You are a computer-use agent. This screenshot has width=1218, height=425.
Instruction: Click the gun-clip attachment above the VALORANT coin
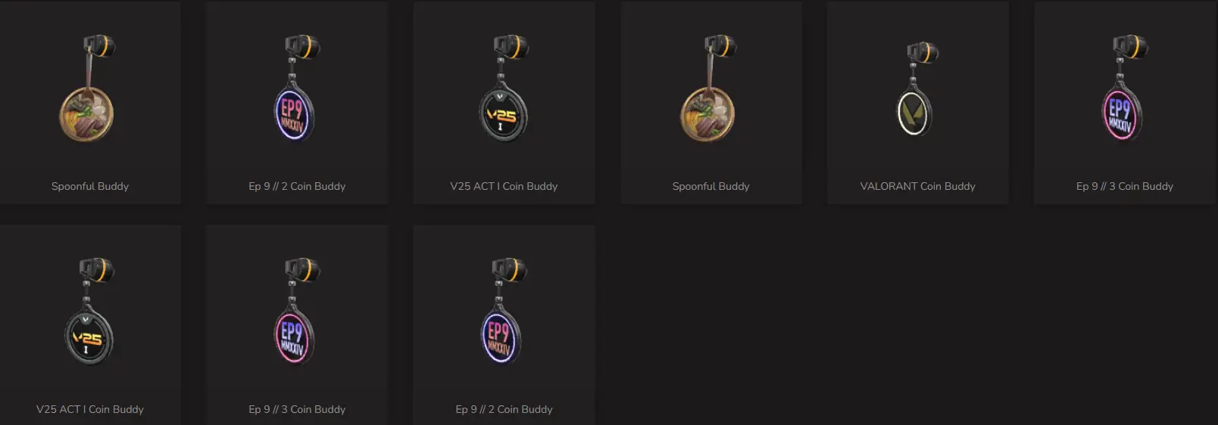923,53
